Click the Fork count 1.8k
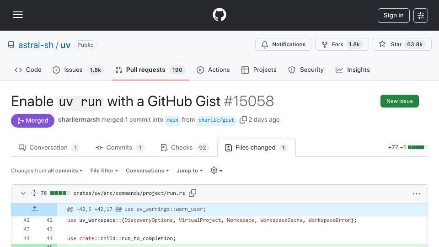This screenshot has height=247, width=439. click(354, 44)
